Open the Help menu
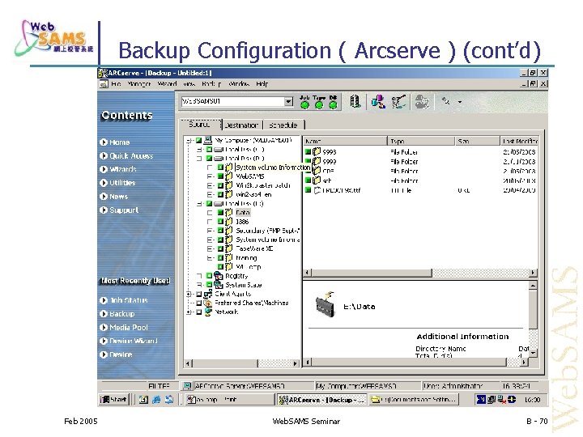The width and height of the screenshot is (583, 437). point(262,84)
